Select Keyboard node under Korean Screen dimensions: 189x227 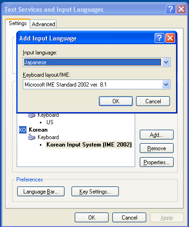pyautogui.click(x=48, y=137)
